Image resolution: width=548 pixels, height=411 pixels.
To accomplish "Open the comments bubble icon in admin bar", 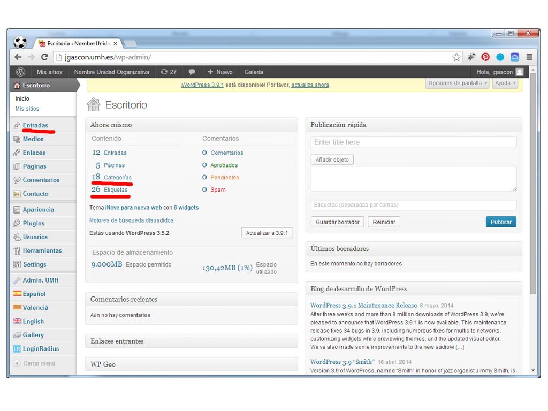I will [192, 72].
